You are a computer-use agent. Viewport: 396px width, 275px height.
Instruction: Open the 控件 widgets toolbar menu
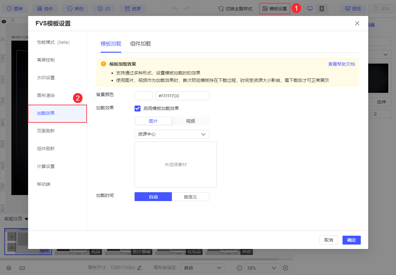point(45,9)
